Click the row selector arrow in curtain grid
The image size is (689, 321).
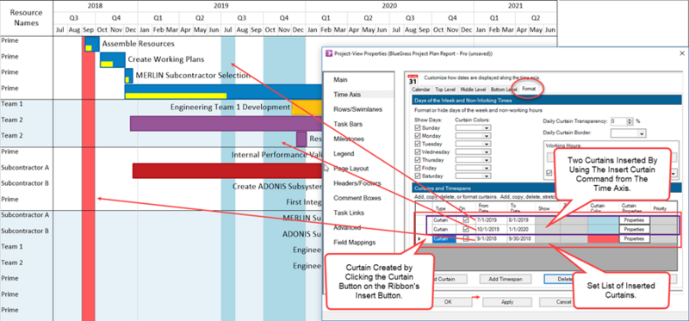tap(419, 239)
